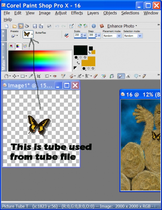
Task: Select the Pan hand tool
Action: tap(6, 76)
